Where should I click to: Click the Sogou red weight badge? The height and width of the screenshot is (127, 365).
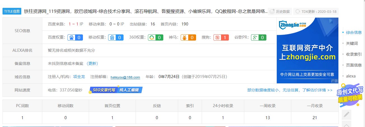pyautogui.click(x=221, y=37)
